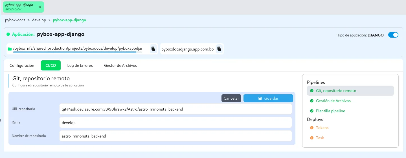This screenshot has height=158, width=406.
Task: Click the 'Git, repositorio remoto' section title
Action: tap(41, 78)
